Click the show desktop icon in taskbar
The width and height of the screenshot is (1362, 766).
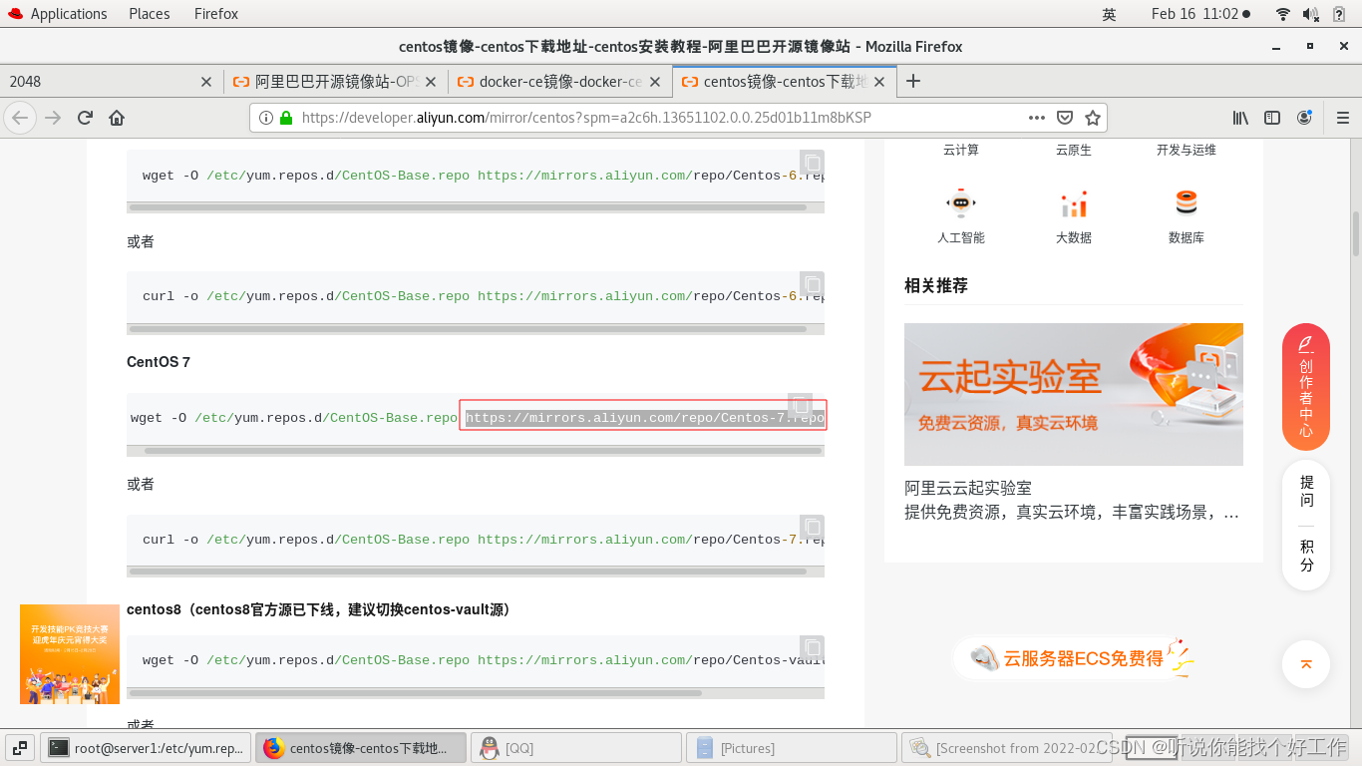click(x=20, y=747)
